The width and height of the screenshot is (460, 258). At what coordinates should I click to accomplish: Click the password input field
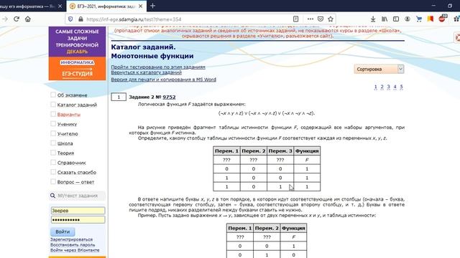[x=78, y=220]
